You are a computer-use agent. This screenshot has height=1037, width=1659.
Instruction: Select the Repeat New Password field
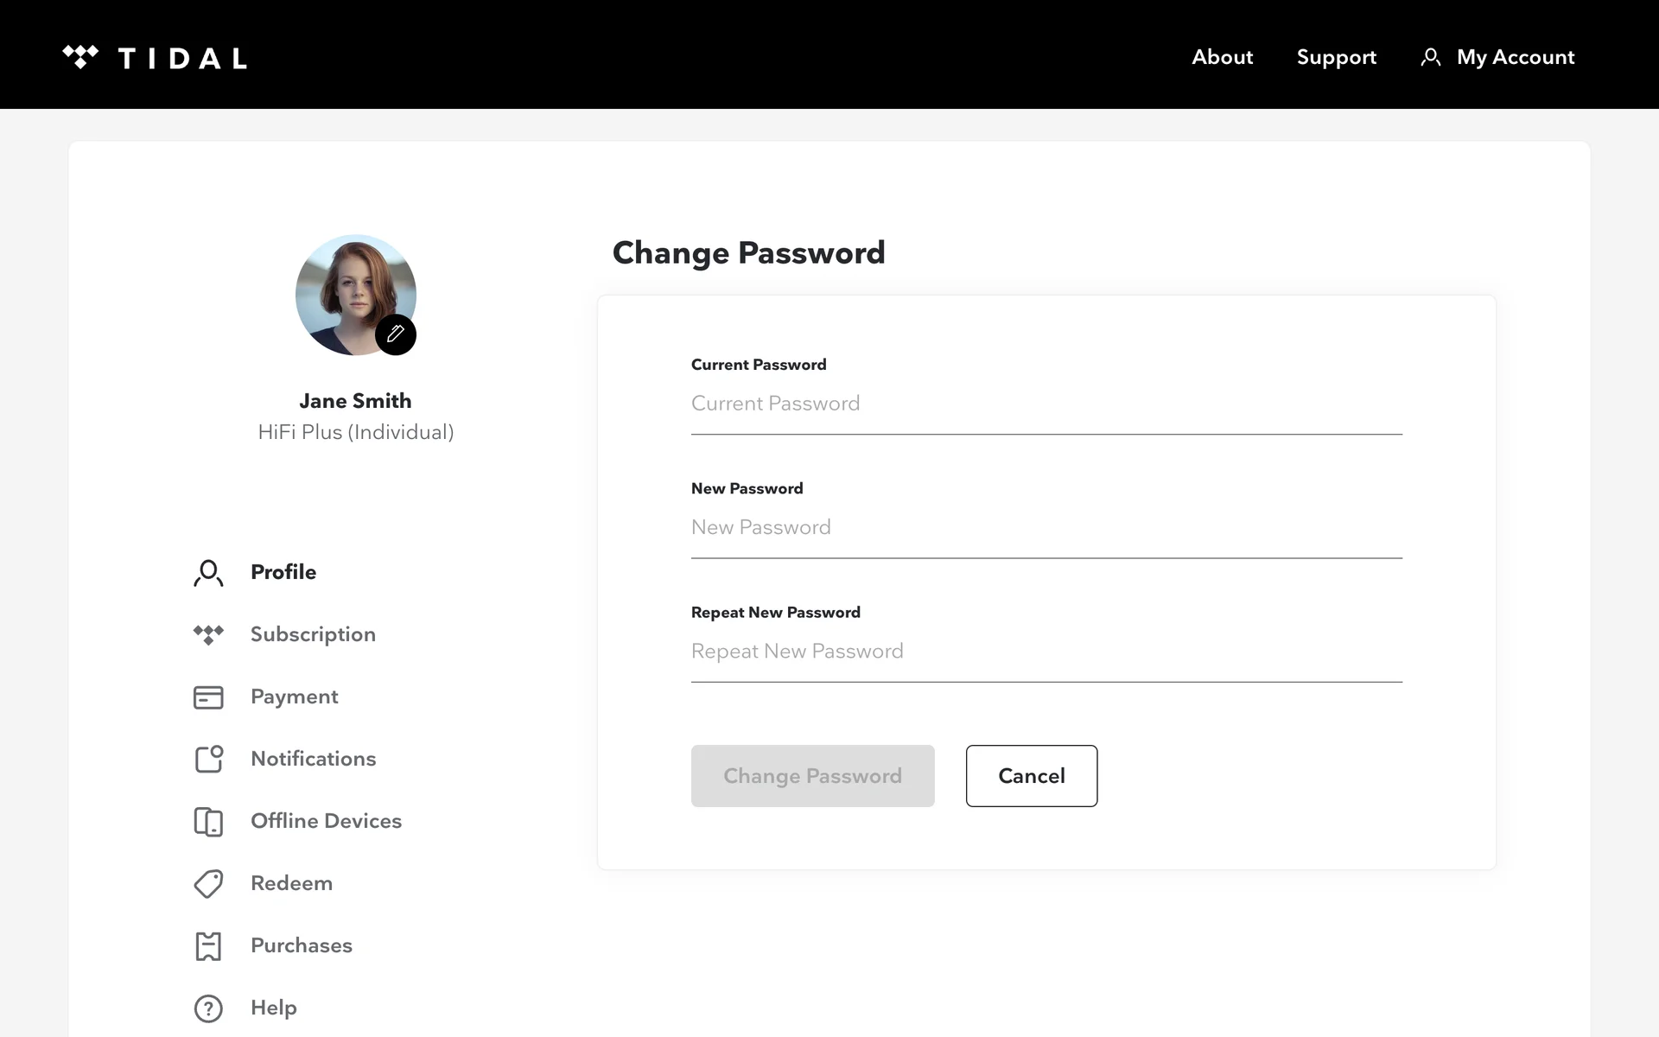[x=1046, y=651]
